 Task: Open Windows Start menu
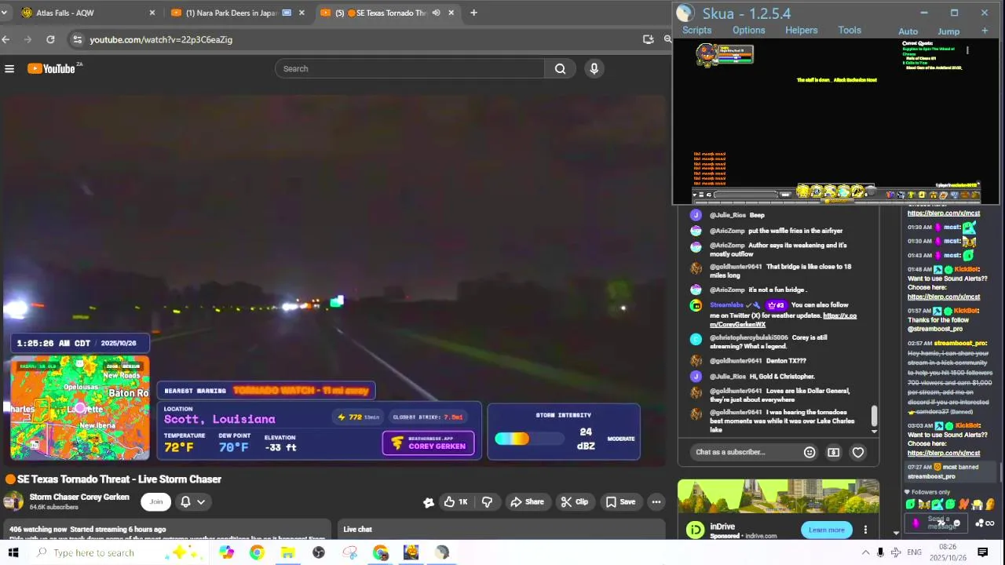click(13, 552)
